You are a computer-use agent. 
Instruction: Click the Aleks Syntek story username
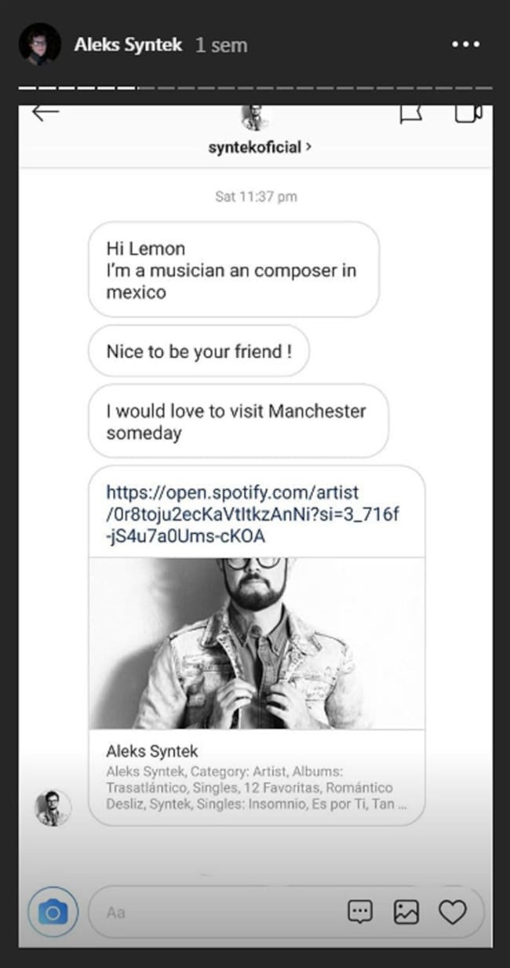[x=128, y=45]
